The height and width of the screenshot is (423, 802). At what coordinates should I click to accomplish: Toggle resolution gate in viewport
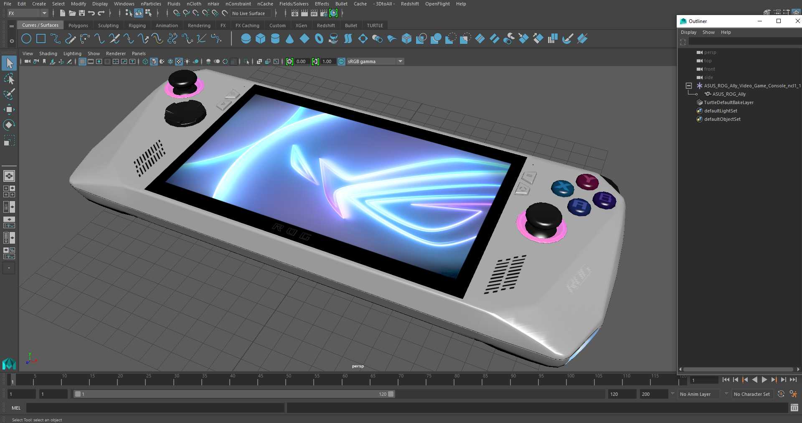click(x=99, y=61)
